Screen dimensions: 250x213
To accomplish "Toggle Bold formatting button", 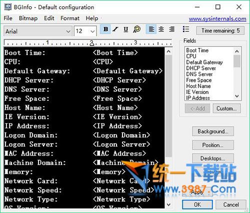I will pos(105,29).
